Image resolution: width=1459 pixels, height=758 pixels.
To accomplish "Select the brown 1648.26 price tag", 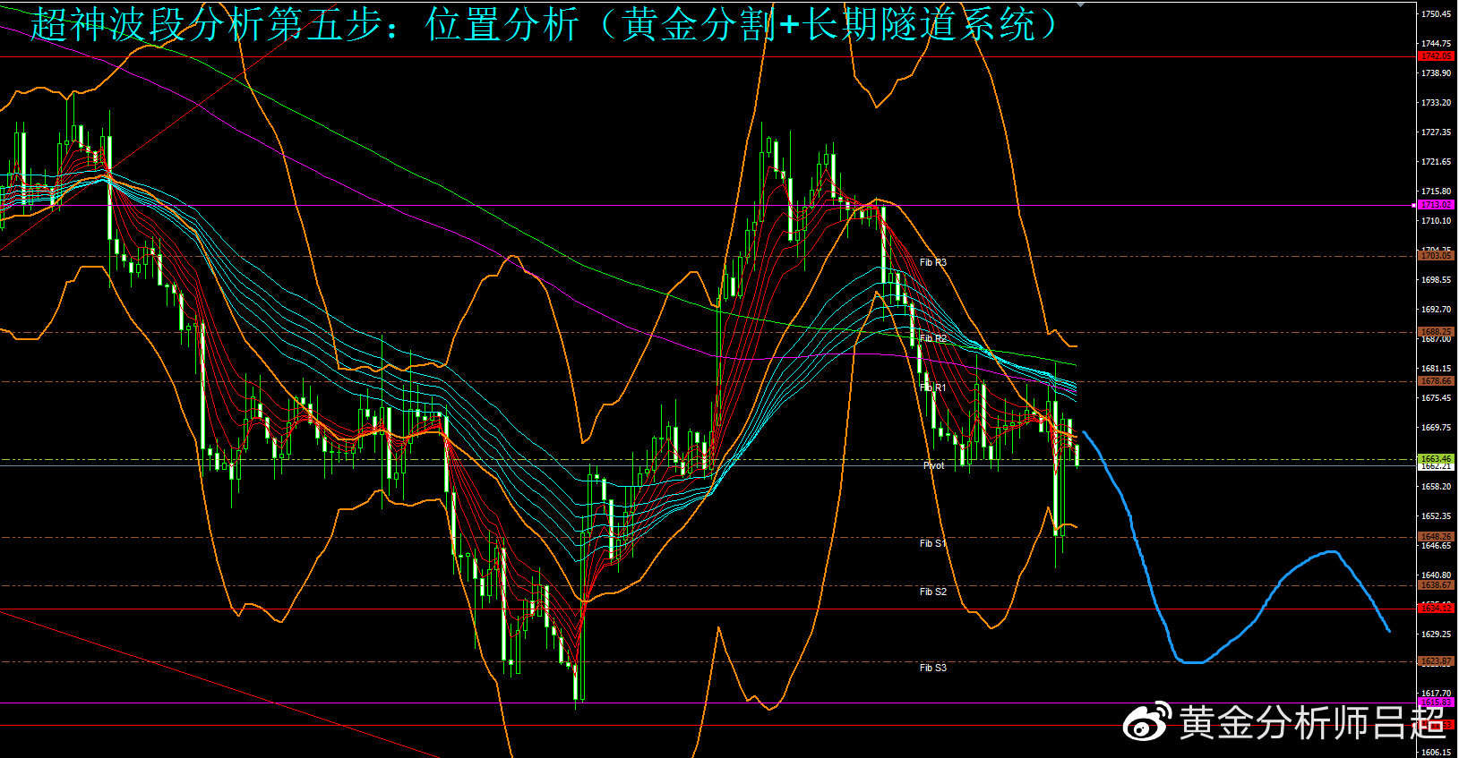I will pos(1436,537).
